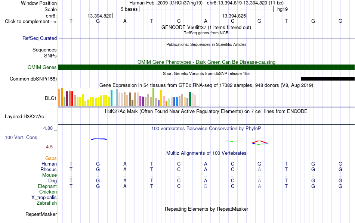
Task: Click the Rhesus species label
Action: click(49, 169)
